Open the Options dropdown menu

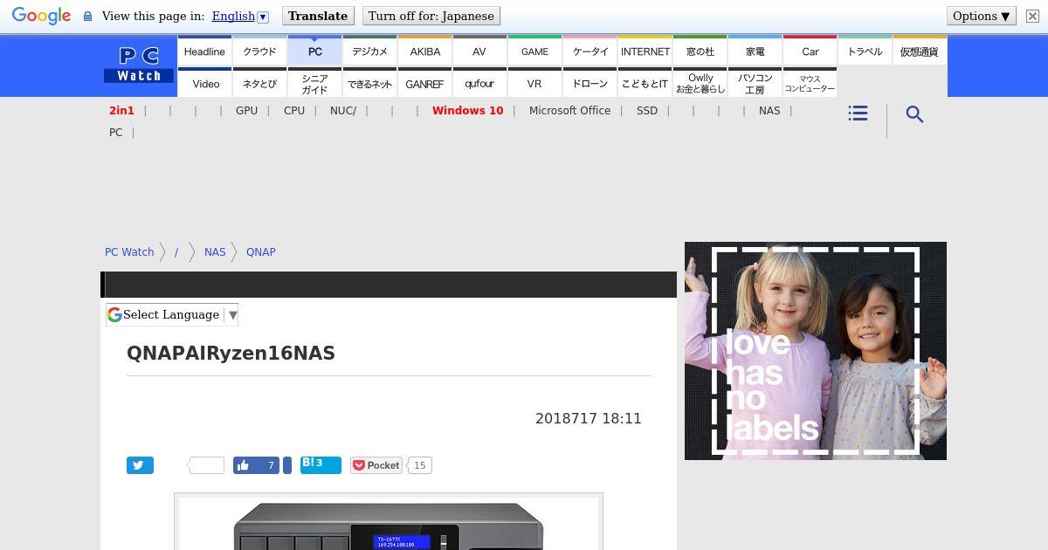click(x=982, y=16)
